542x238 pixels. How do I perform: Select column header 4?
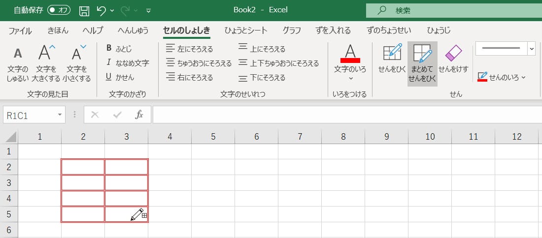pos(169,137)
